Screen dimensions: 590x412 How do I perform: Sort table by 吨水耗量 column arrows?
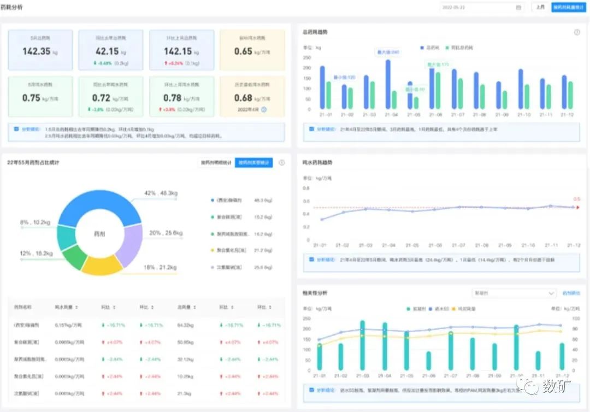76,307
